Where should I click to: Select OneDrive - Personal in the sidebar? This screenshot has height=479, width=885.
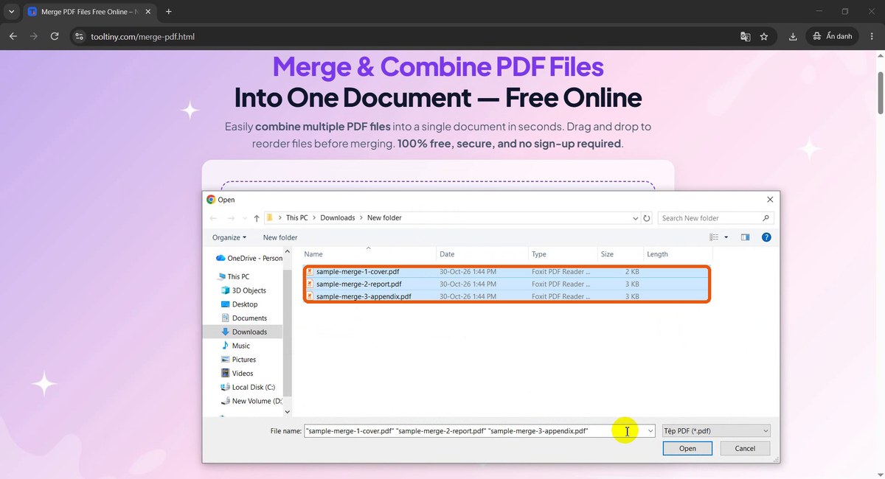[249, 258]
